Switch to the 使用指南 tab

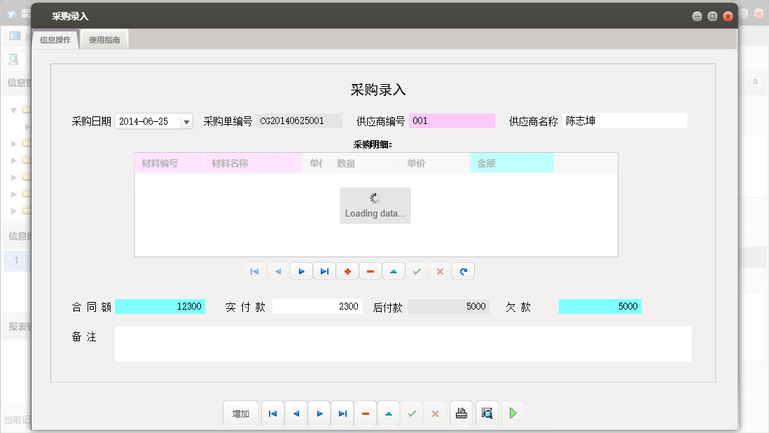[x=104, y=39]
